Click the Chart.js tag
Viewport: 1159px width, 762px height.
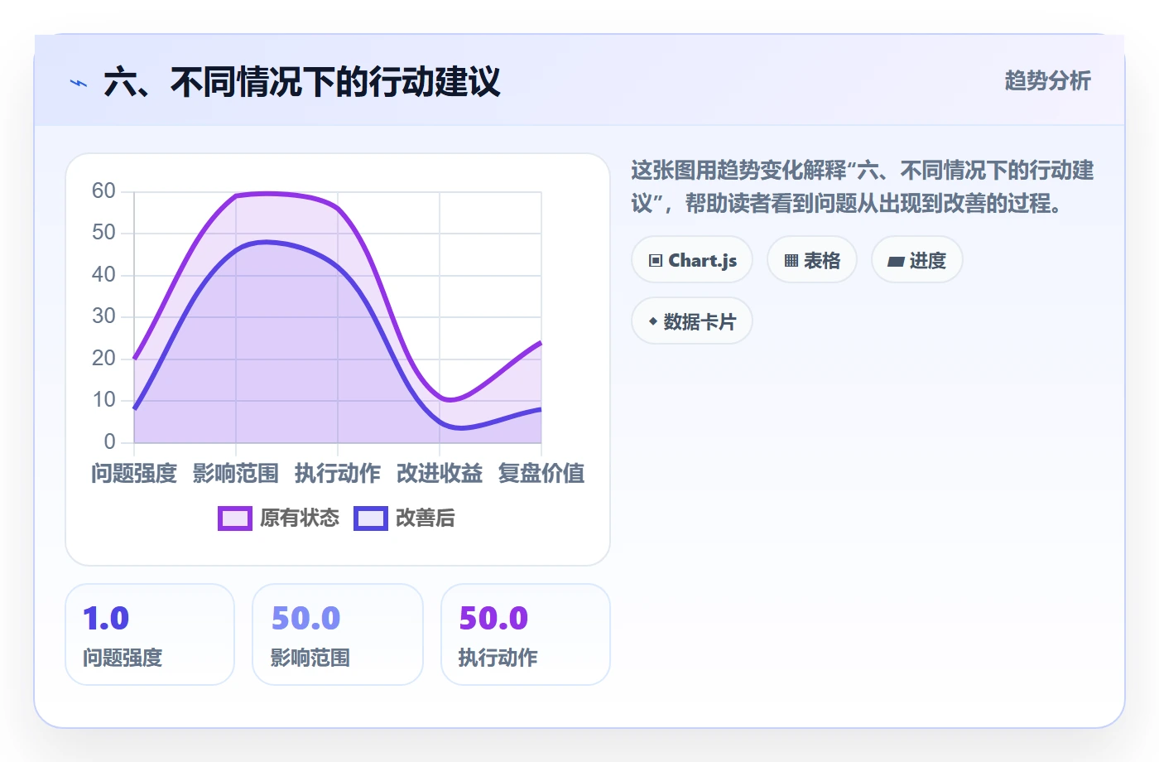click(692, 260)
